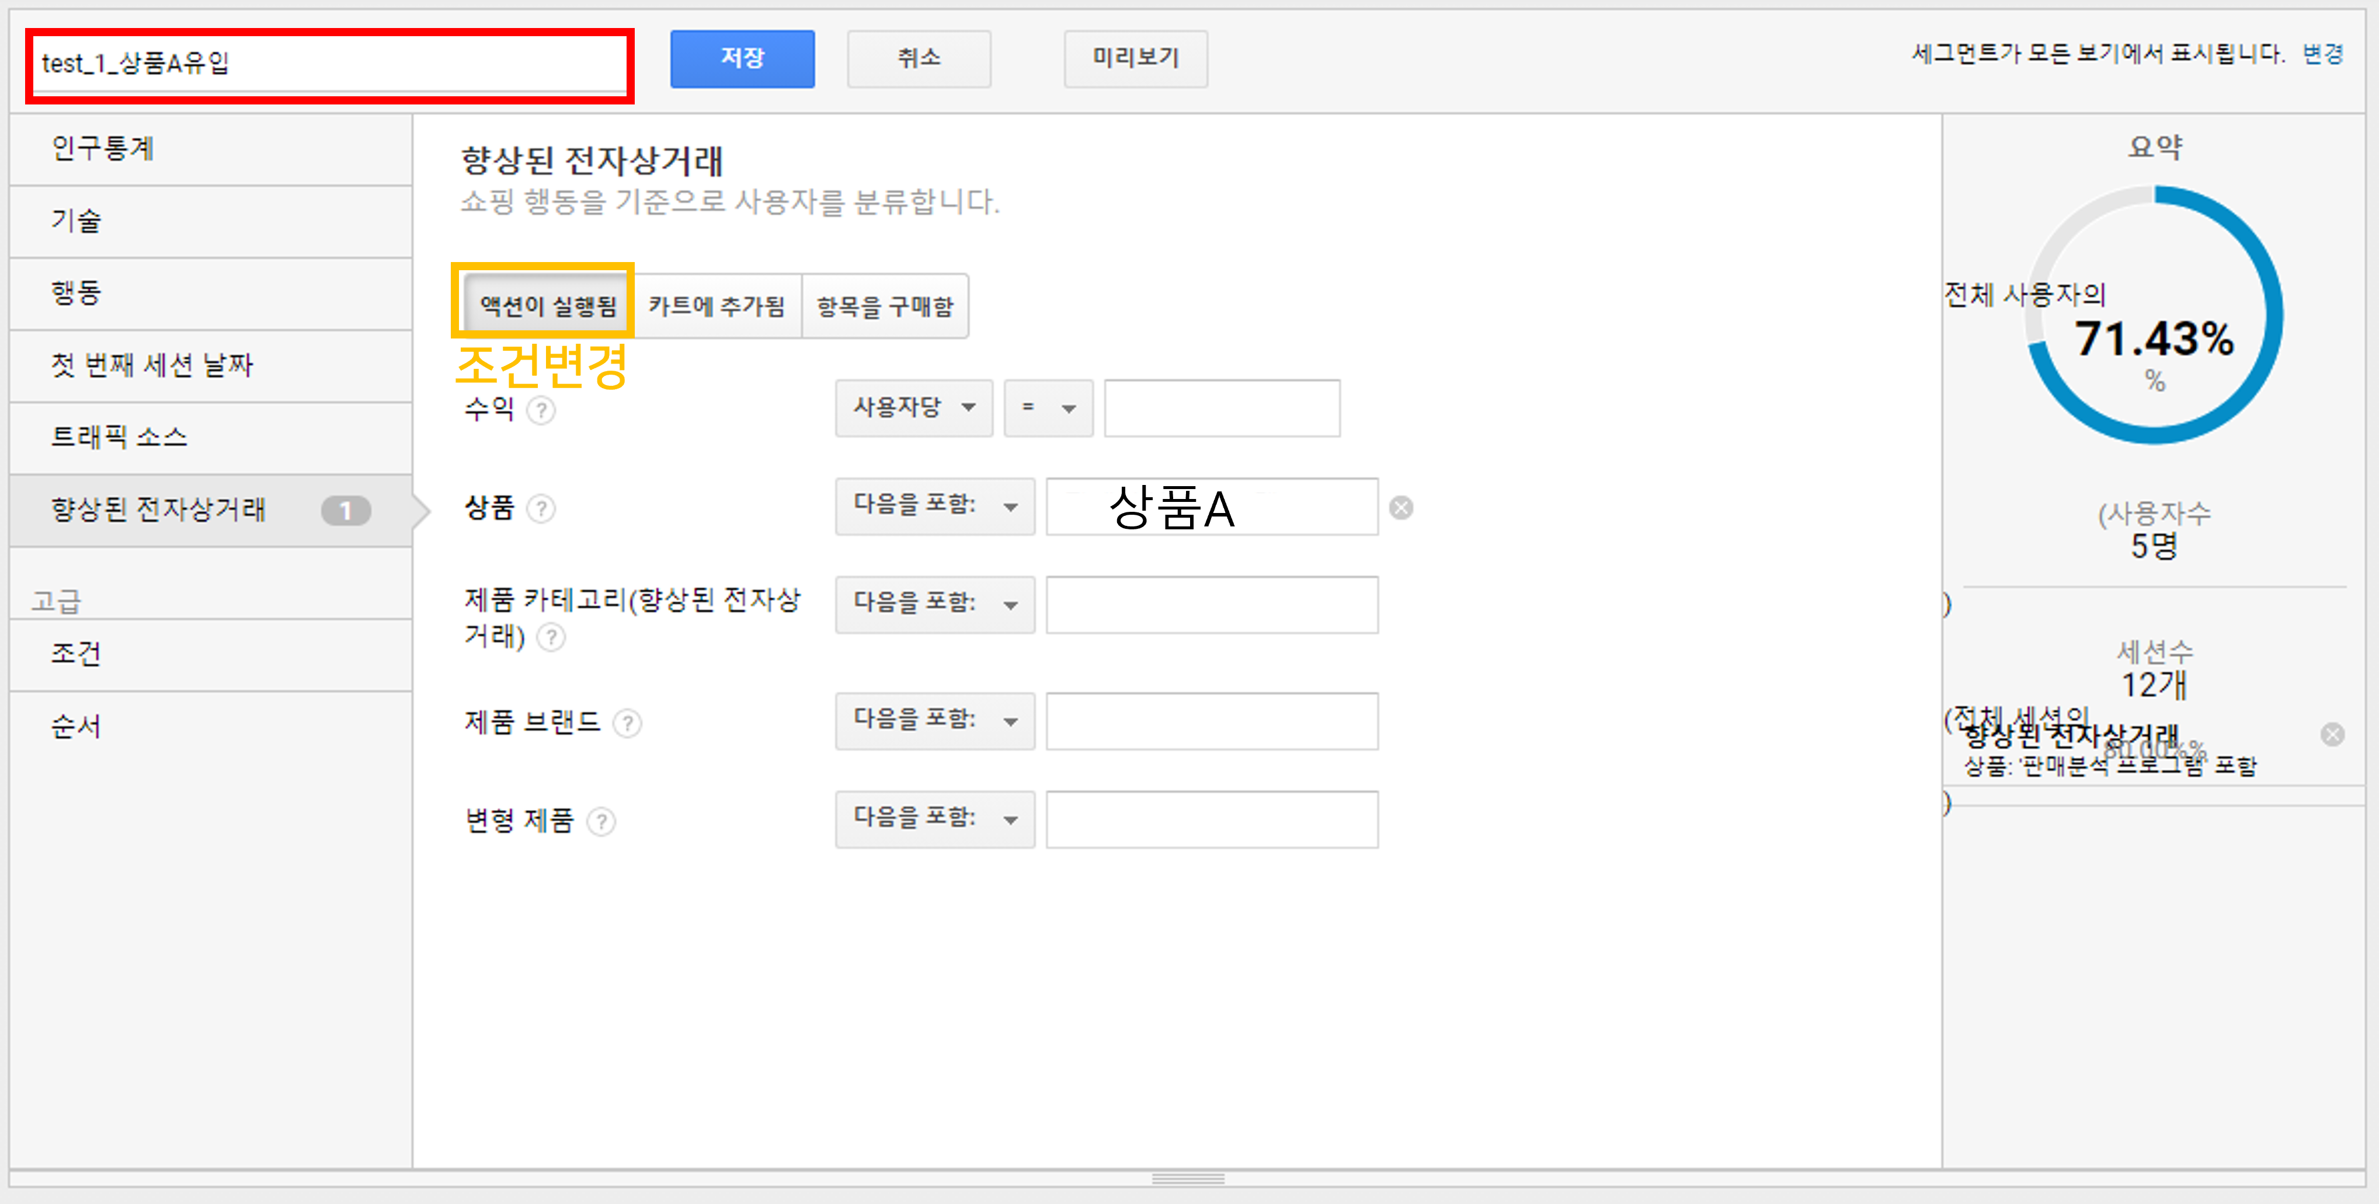
Task: Click help icon next to 변형 제품
Action: tap(601, 821)
